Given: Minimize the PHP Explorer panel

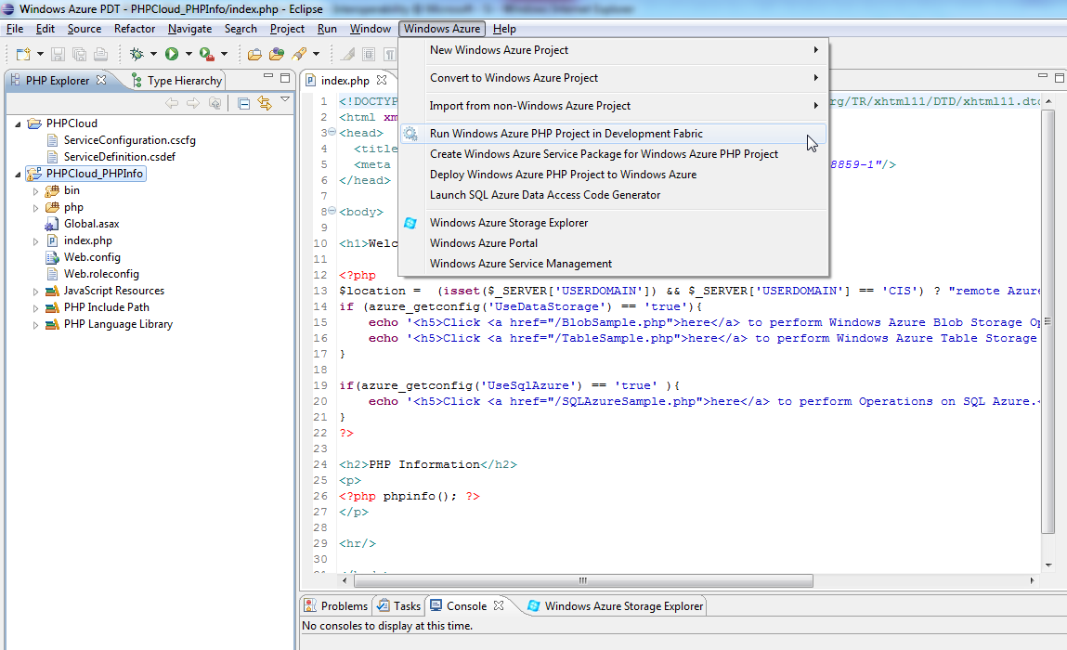Looking at the screenshot, I should click(x=268, y=76).
